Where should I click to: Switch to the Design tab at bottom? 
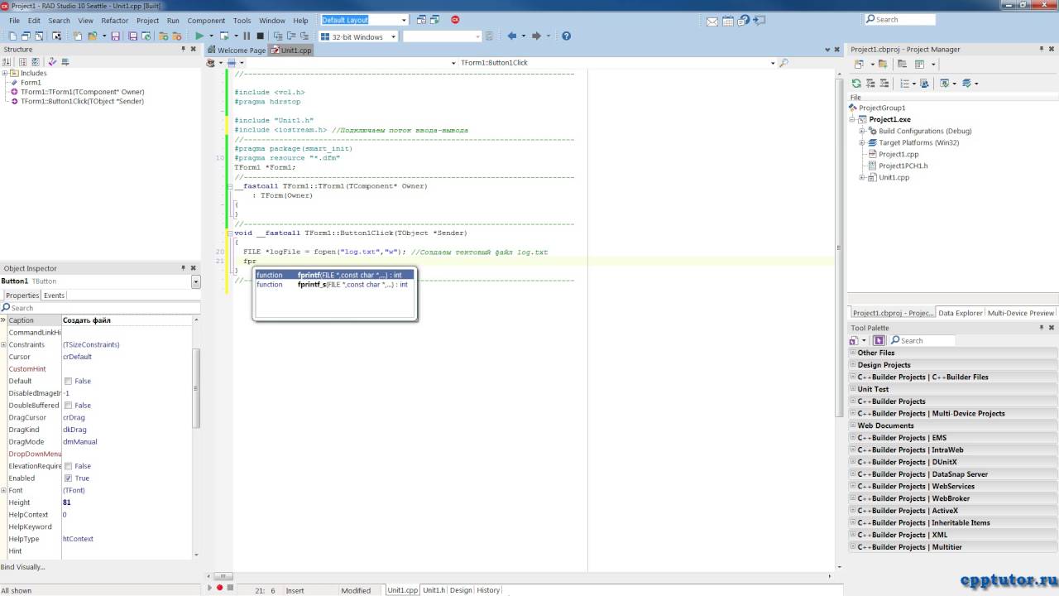[461, 590]
